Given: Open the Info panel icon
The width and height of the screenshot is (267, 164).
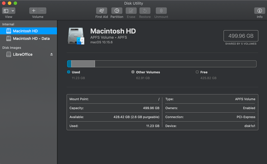Looking at the screenshot, I should tap(260, 11).
